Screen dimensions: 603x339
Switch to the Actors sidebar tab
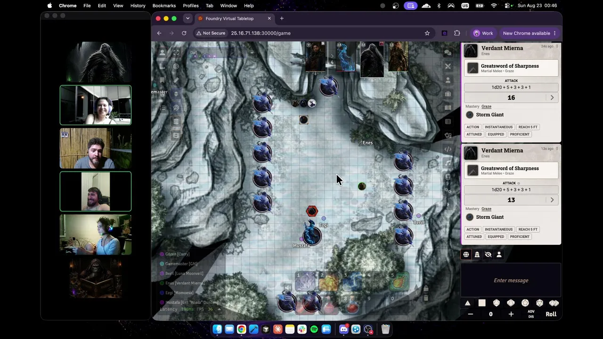point(448,80)
